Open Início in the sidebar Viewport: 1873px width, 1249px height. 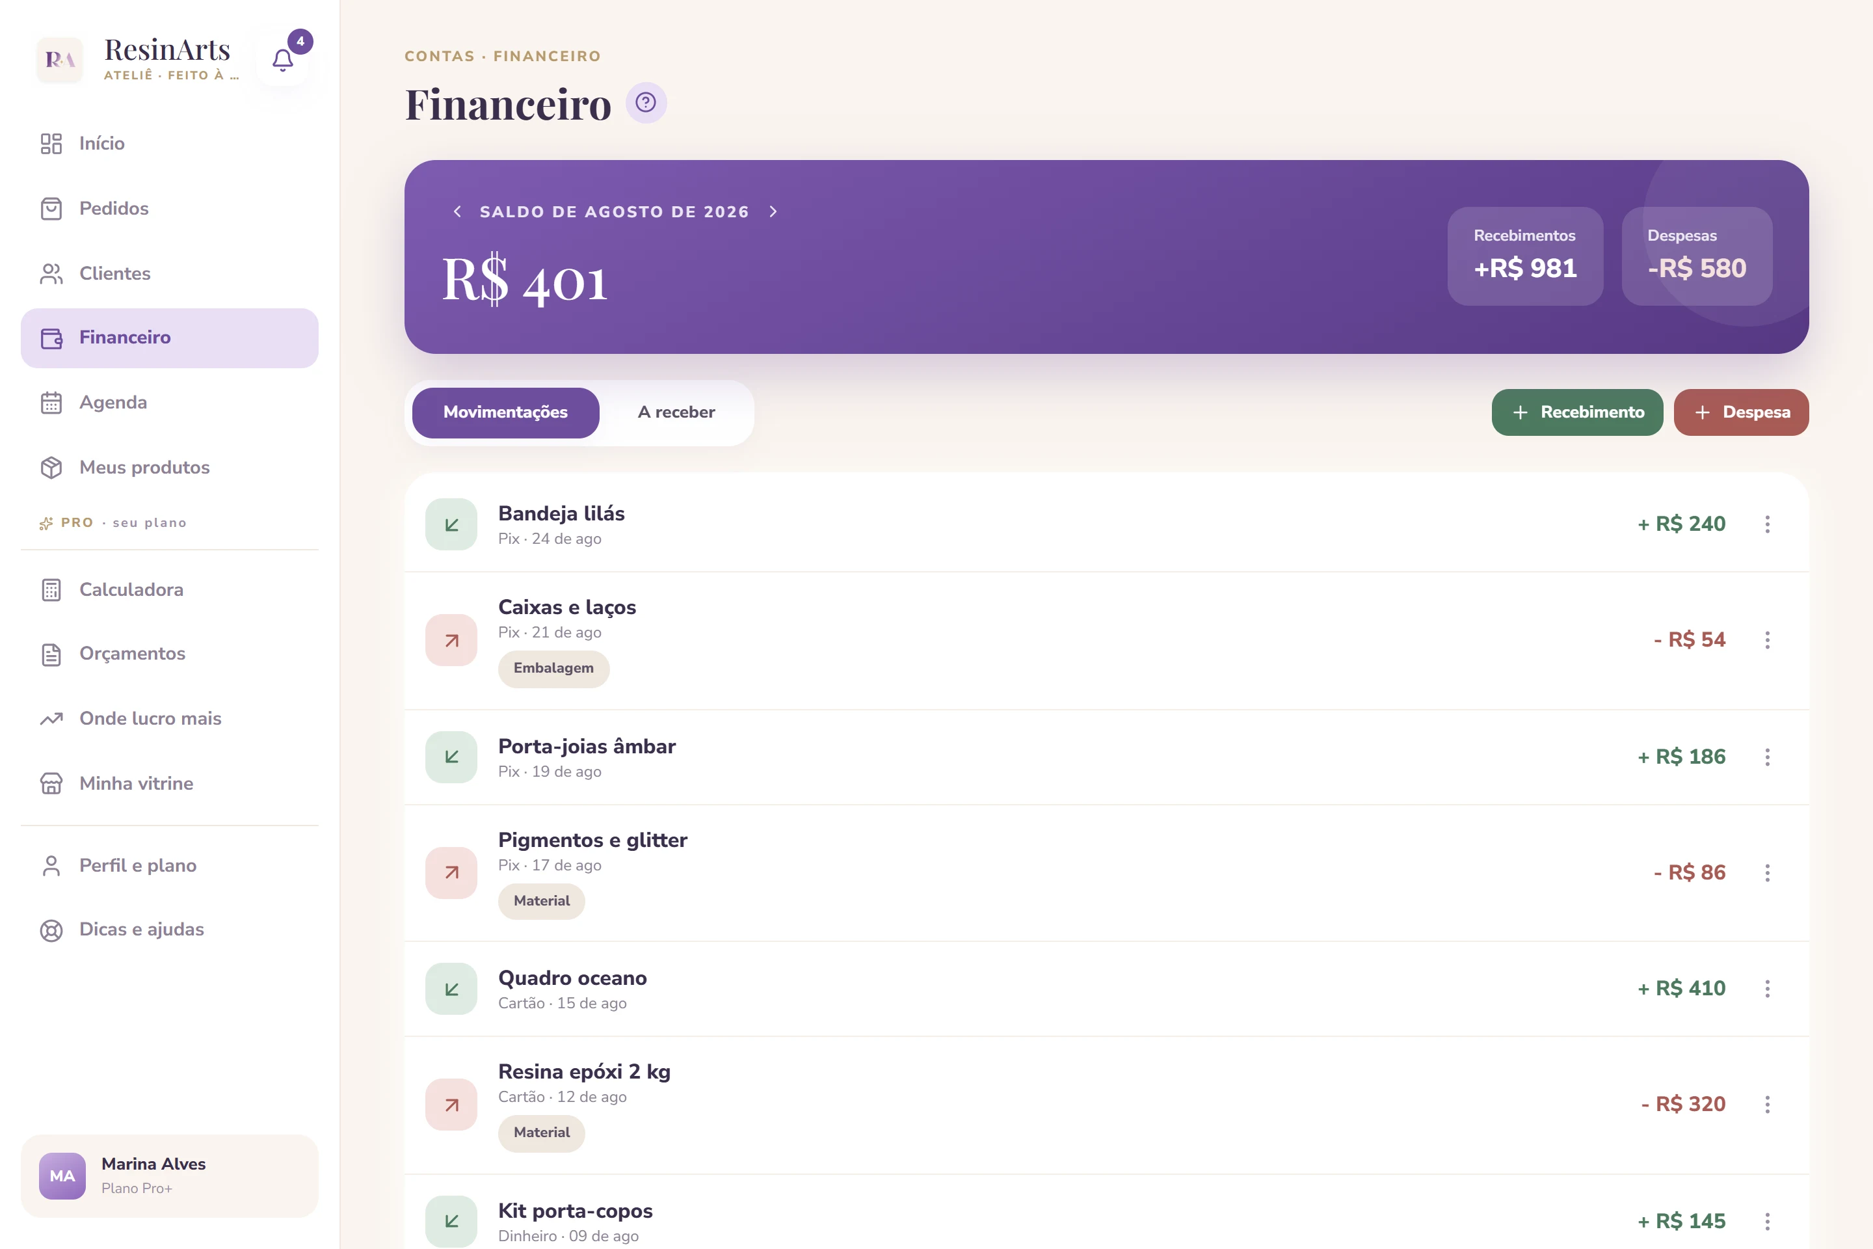170,143
